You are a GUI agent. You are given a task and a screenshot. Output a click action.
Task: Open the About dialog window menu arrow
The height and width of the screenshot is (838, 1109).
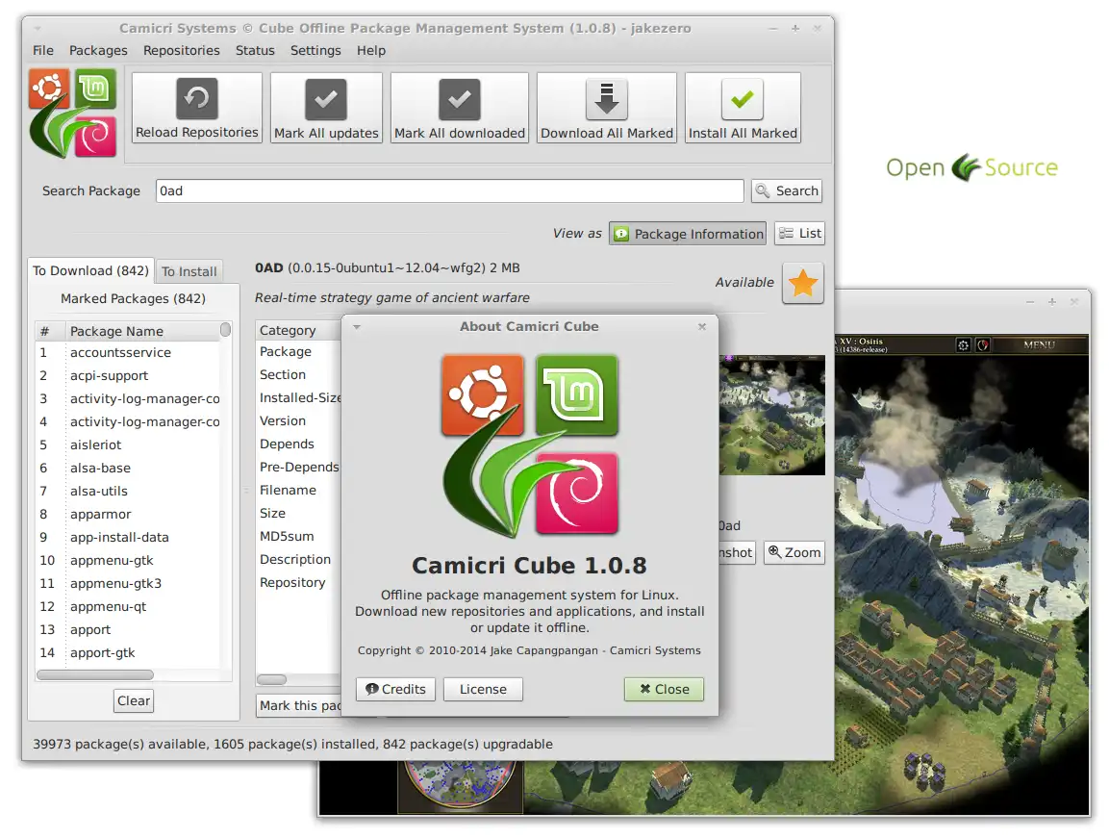[357, 327]
